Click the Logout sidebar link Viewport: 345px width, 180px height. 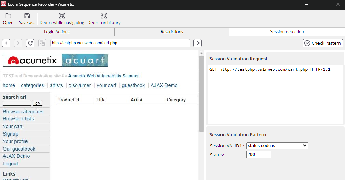(10, 164)
